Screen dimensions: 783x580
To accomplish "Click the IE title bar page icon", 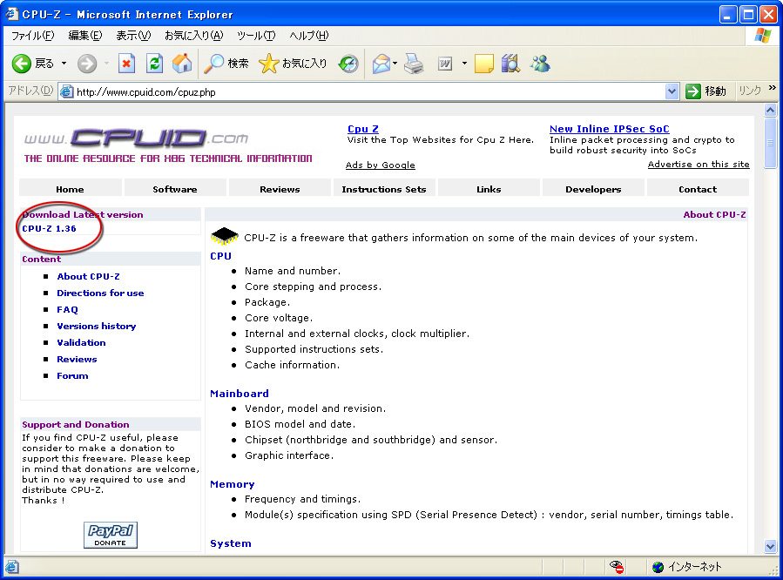I will point(12,14).
